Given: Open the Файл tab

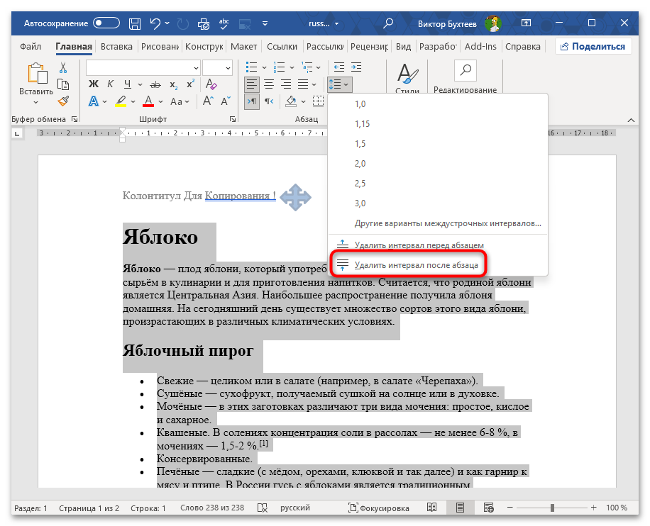Looking at the screenshot, I should (31, 46).
